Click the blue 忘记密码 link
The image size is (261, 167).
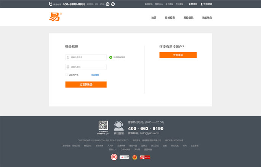point(95,75)
